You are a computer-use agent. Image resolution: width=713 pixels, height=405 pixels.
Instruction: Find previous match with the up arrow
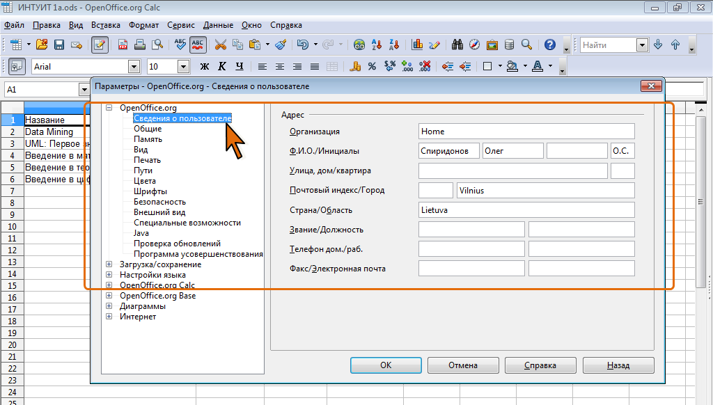(675, 45)
